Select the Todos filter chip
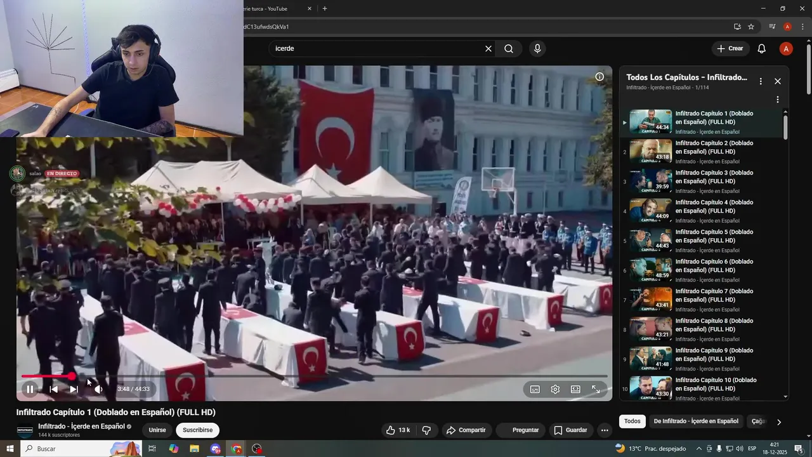The width and height of the screenshot is (812, 457). (x=632, y=421)
